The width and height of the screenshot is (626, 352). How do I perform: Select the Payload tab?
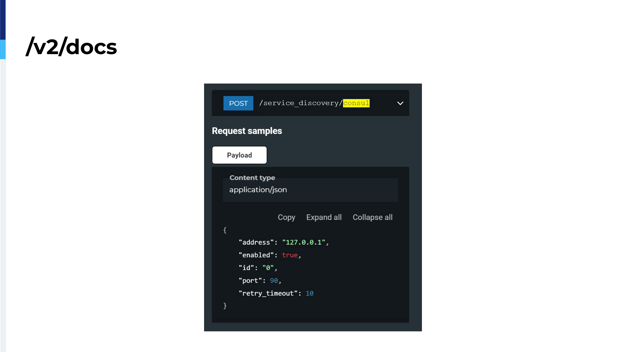[x=239, y=155]
